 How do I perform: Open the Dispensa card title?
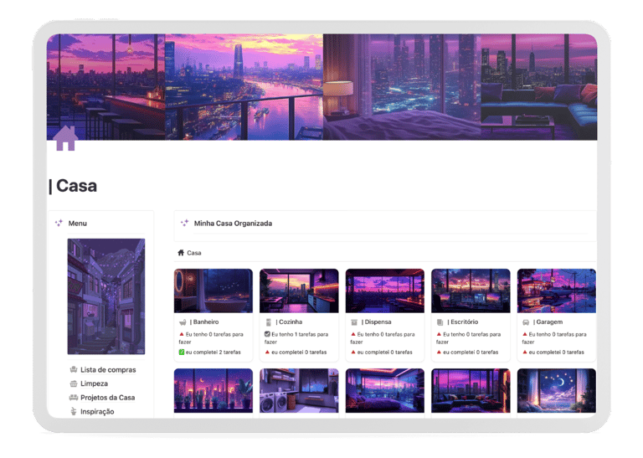[x=377, y=322]
